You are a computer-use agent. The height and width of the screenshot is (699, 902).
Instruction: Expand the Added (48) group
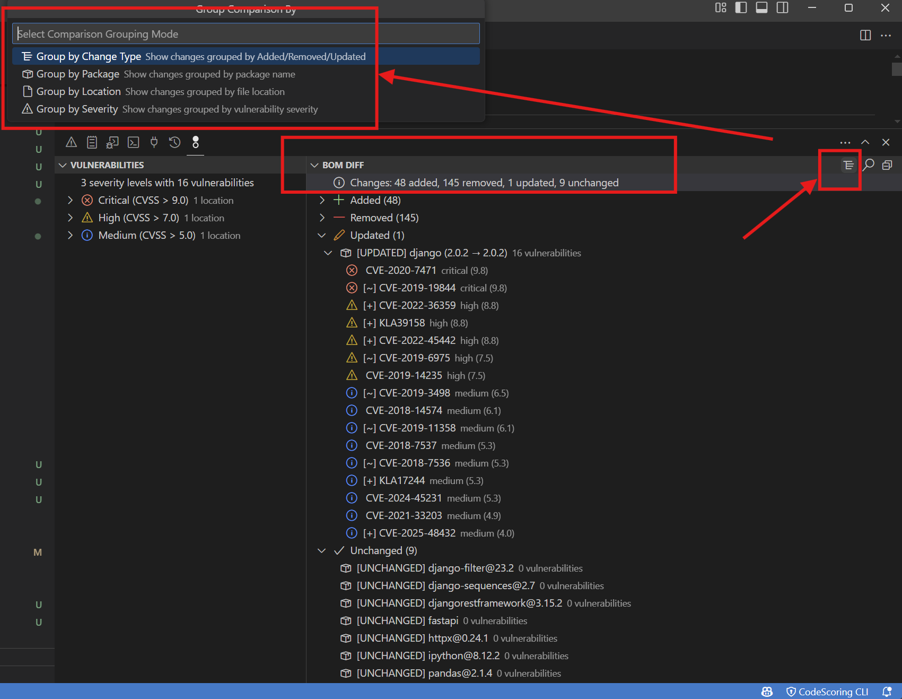(x=322, y=200)
